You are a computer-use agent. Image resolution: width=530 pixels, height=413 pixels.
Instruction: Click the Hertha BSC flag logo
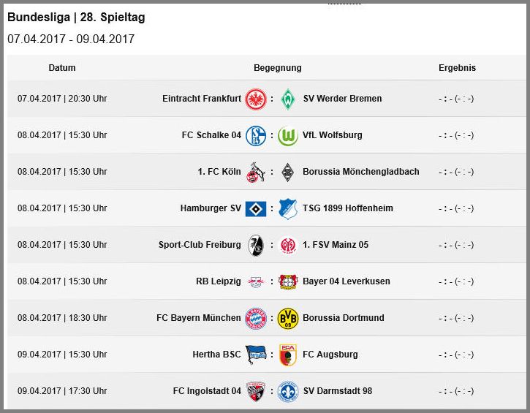coord(255,355)
